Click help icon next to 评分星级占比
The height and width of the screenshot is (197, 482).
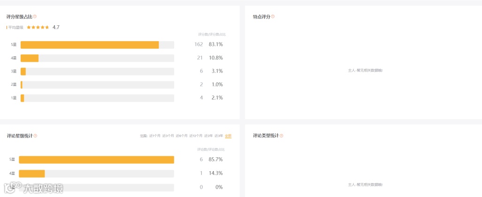[35, 17]
